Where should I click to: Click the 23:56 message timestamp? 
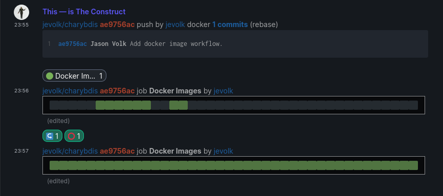pos(21,91)
